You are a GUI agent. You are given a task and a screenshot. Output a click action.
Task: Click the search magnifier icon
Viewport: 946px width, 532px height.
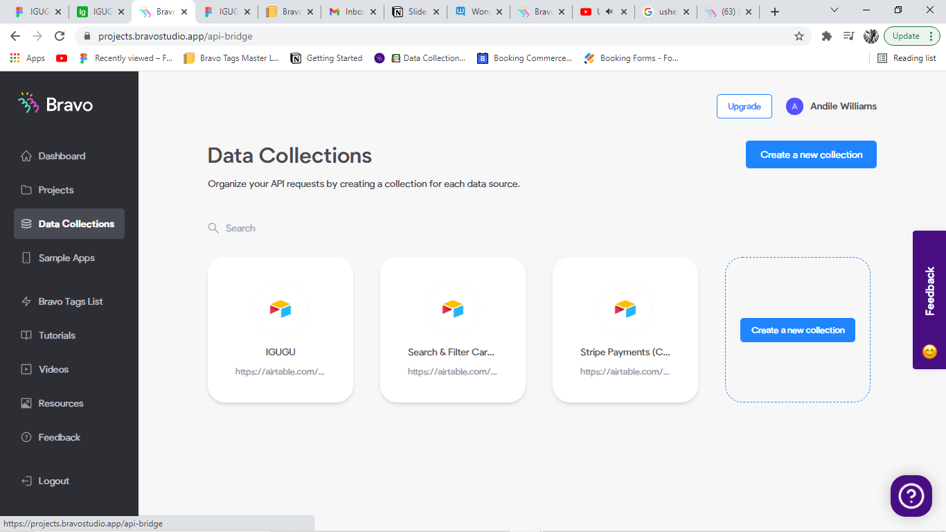pyautogui.click(x=213, y=228)
